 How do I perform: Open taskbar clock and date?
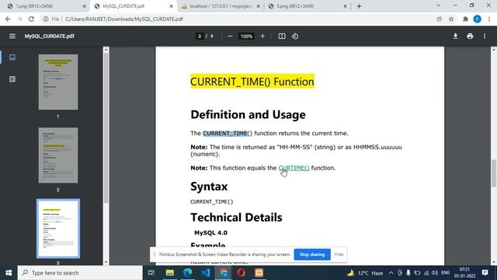click(464, 273)
